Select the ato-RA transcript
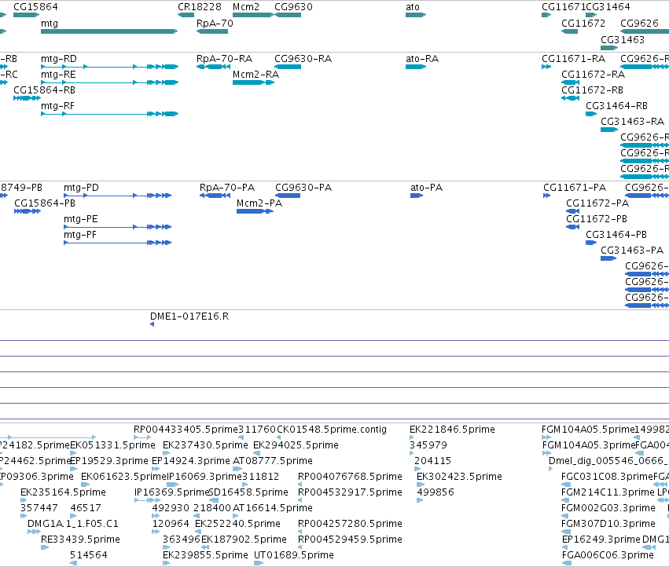This screenshot has width=669, height=567. click(416, 67)
